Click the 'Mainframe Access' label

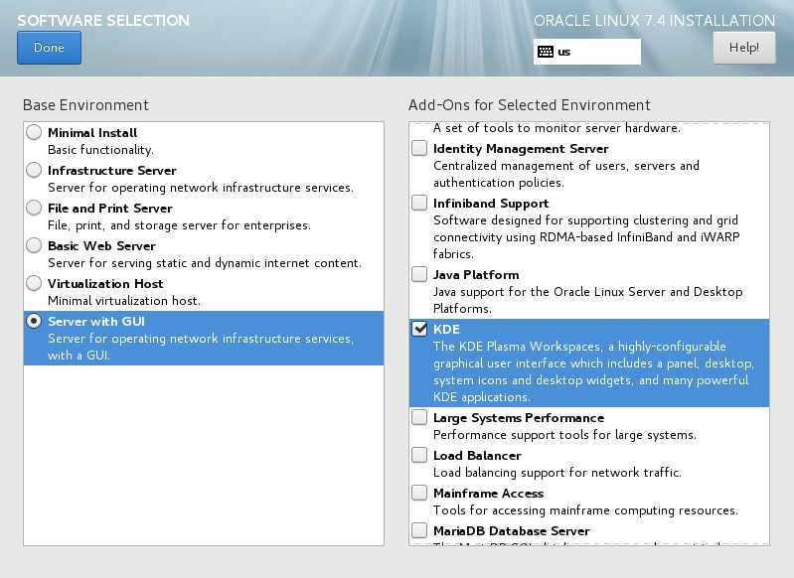click(488, 494)
